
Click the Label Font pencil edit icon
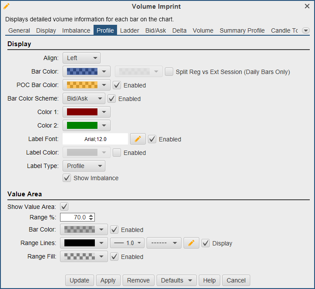click(x=138, y=139)
